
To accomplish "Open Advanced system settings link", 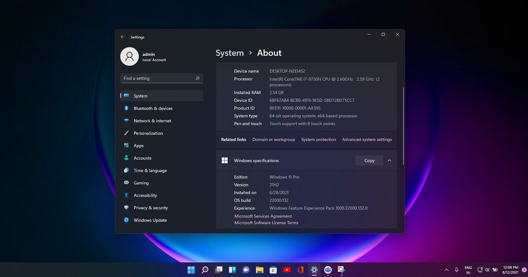I will 367,140.
